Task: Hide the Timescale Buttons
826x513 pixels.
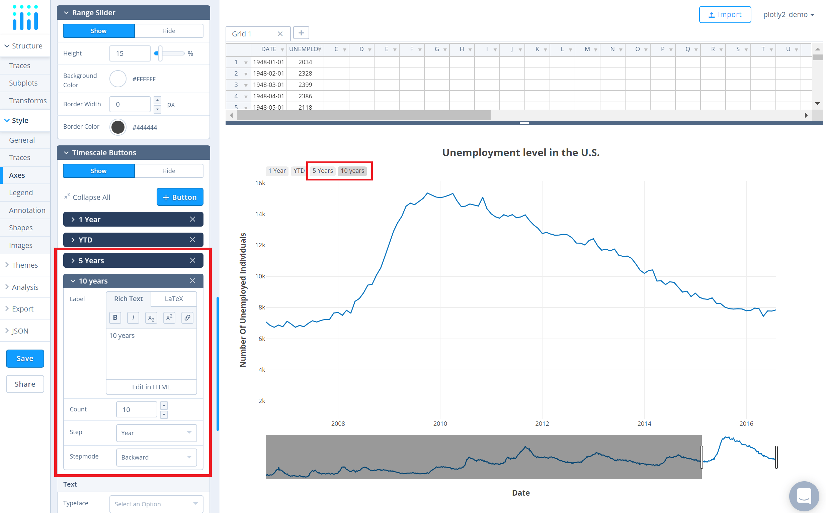Action: click(169, 171)
